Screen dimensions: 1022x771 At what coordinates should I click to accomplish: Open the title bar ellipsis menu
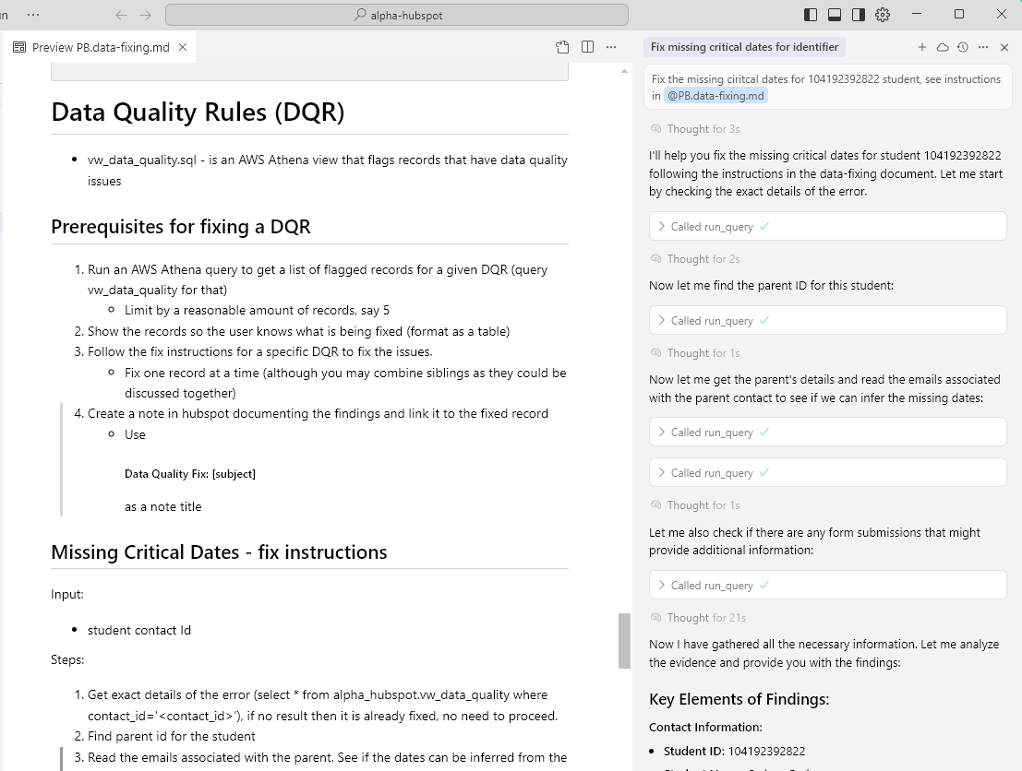coord(33,15)
